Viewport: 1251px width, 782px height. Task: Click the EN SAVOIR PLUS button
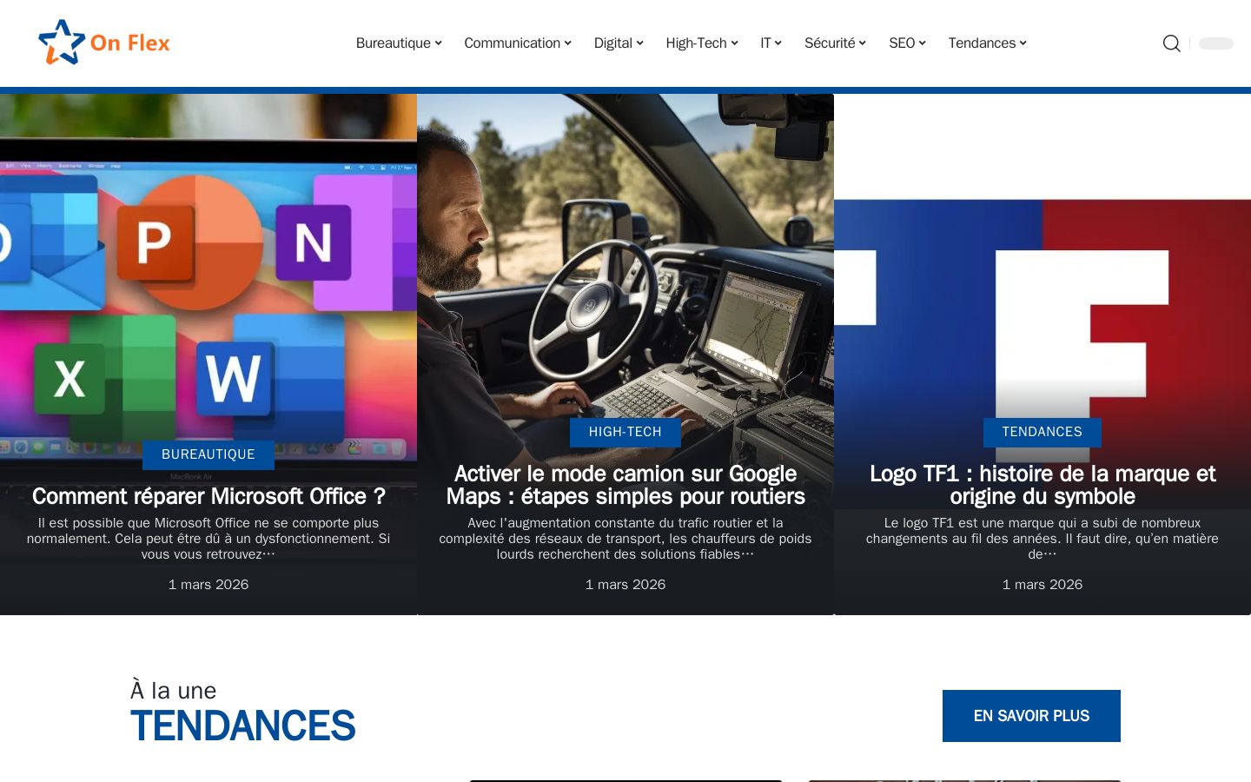point(1031,716)
